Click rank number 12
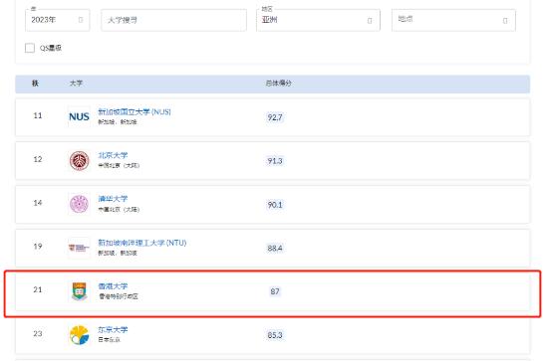Image resolution: width=543 pixels, height=361 pixels. pyautogui.click(x=38, y=159)
